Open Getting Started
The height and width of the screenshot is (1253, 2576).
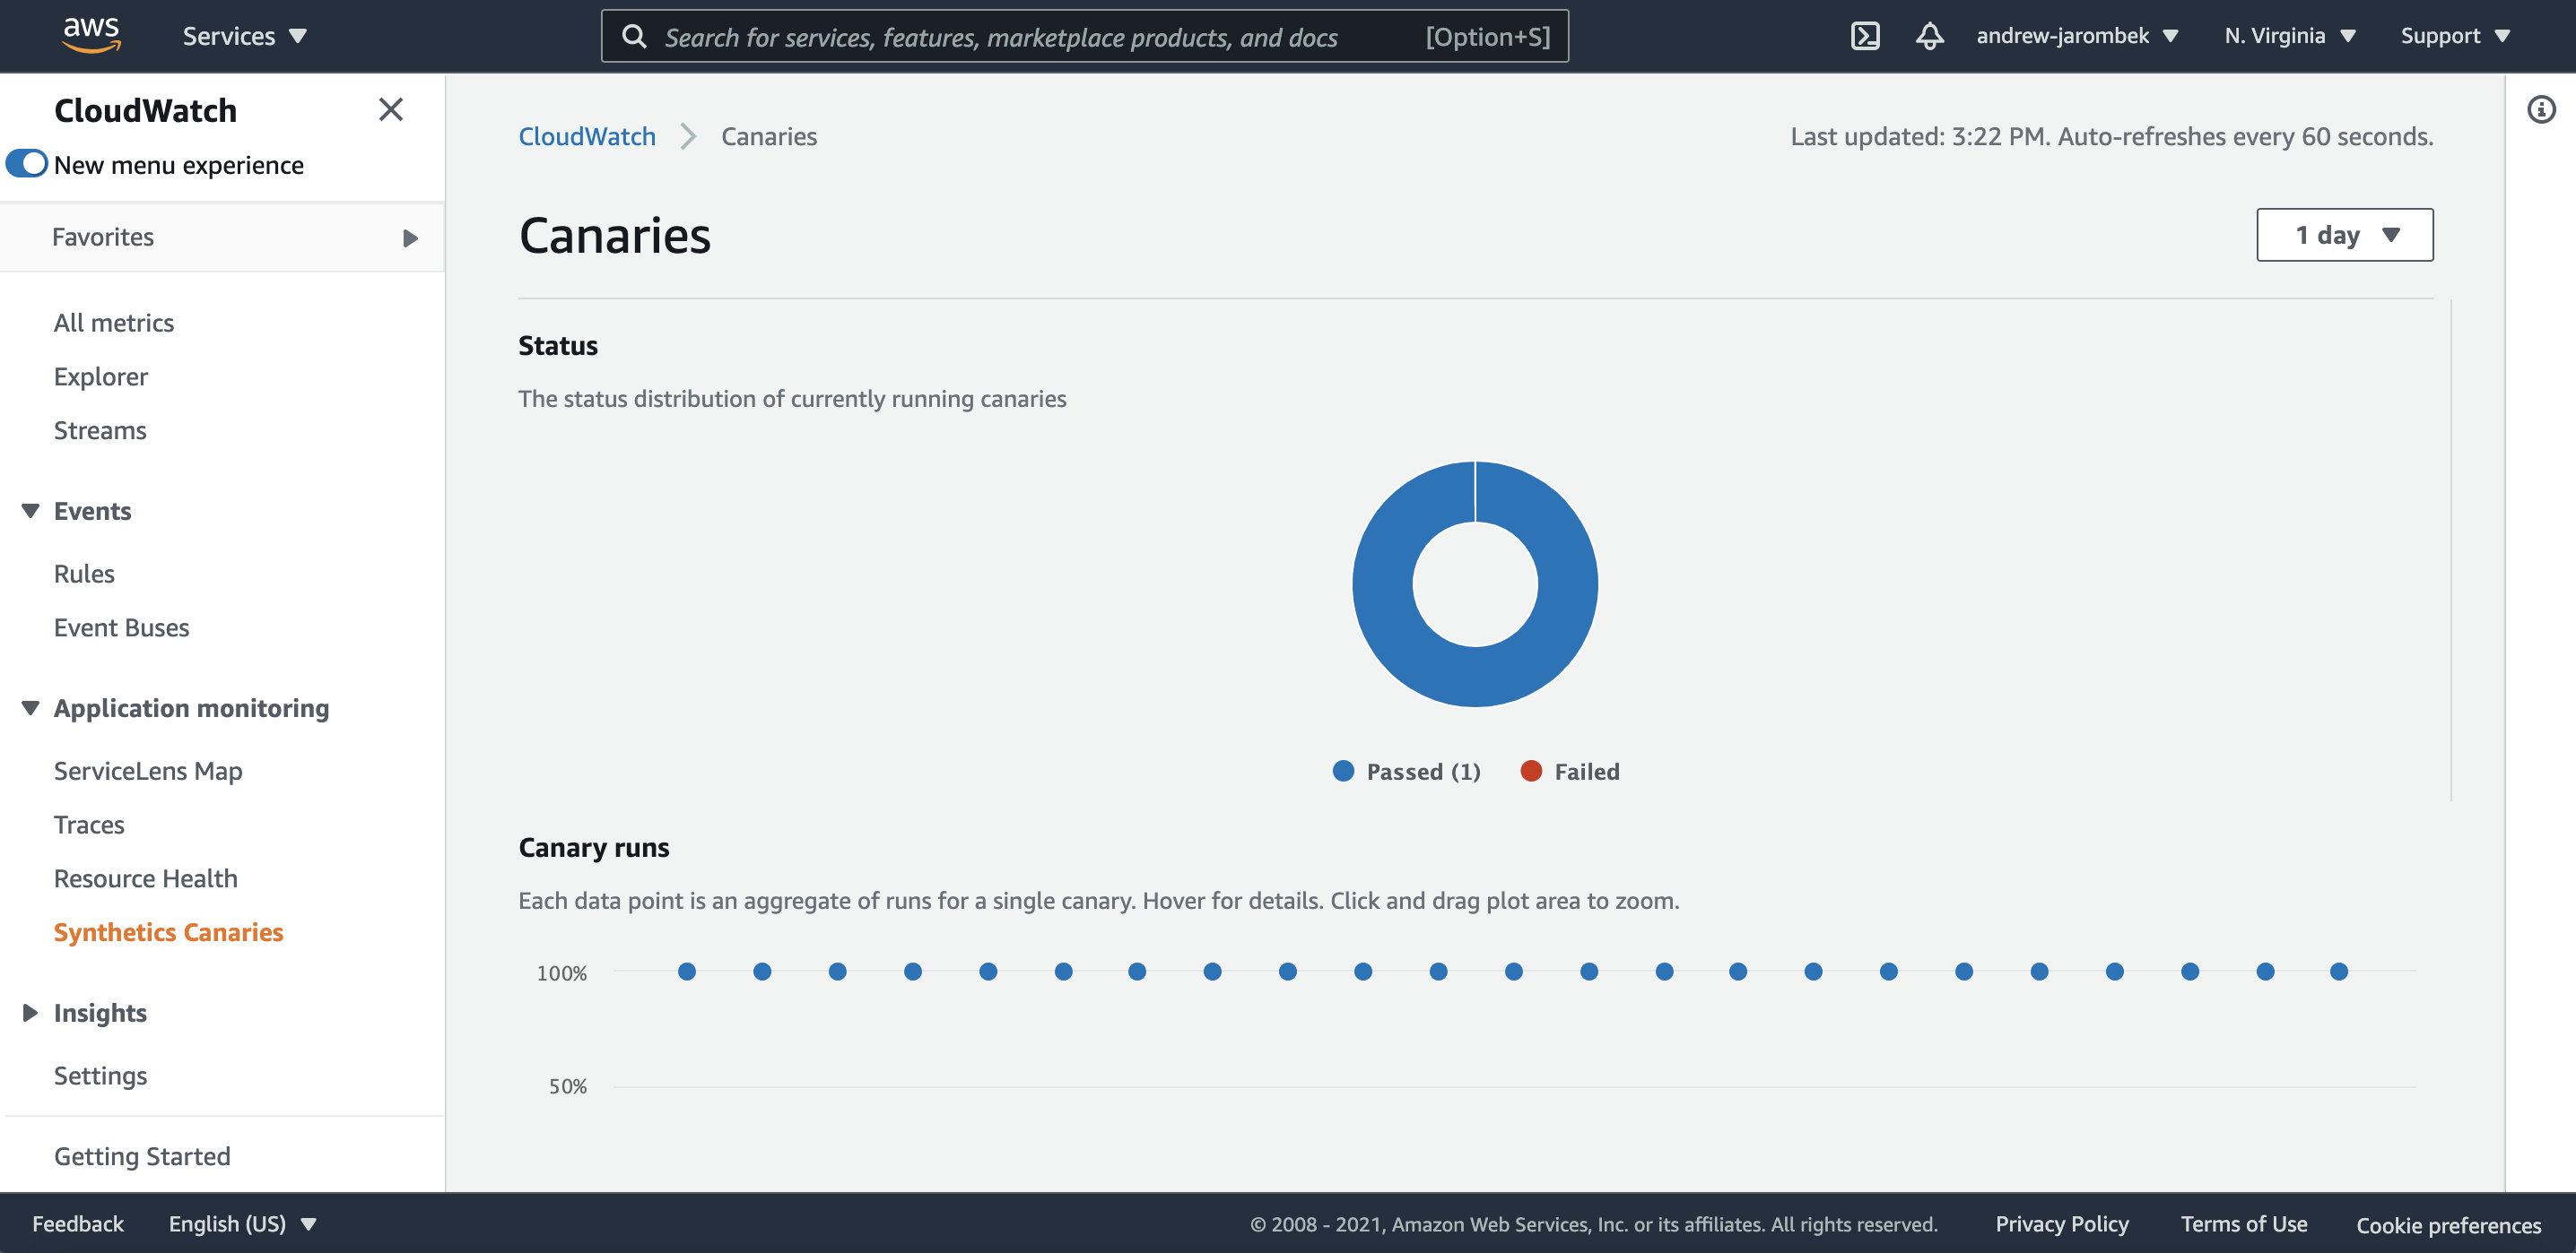(142, 1156)
